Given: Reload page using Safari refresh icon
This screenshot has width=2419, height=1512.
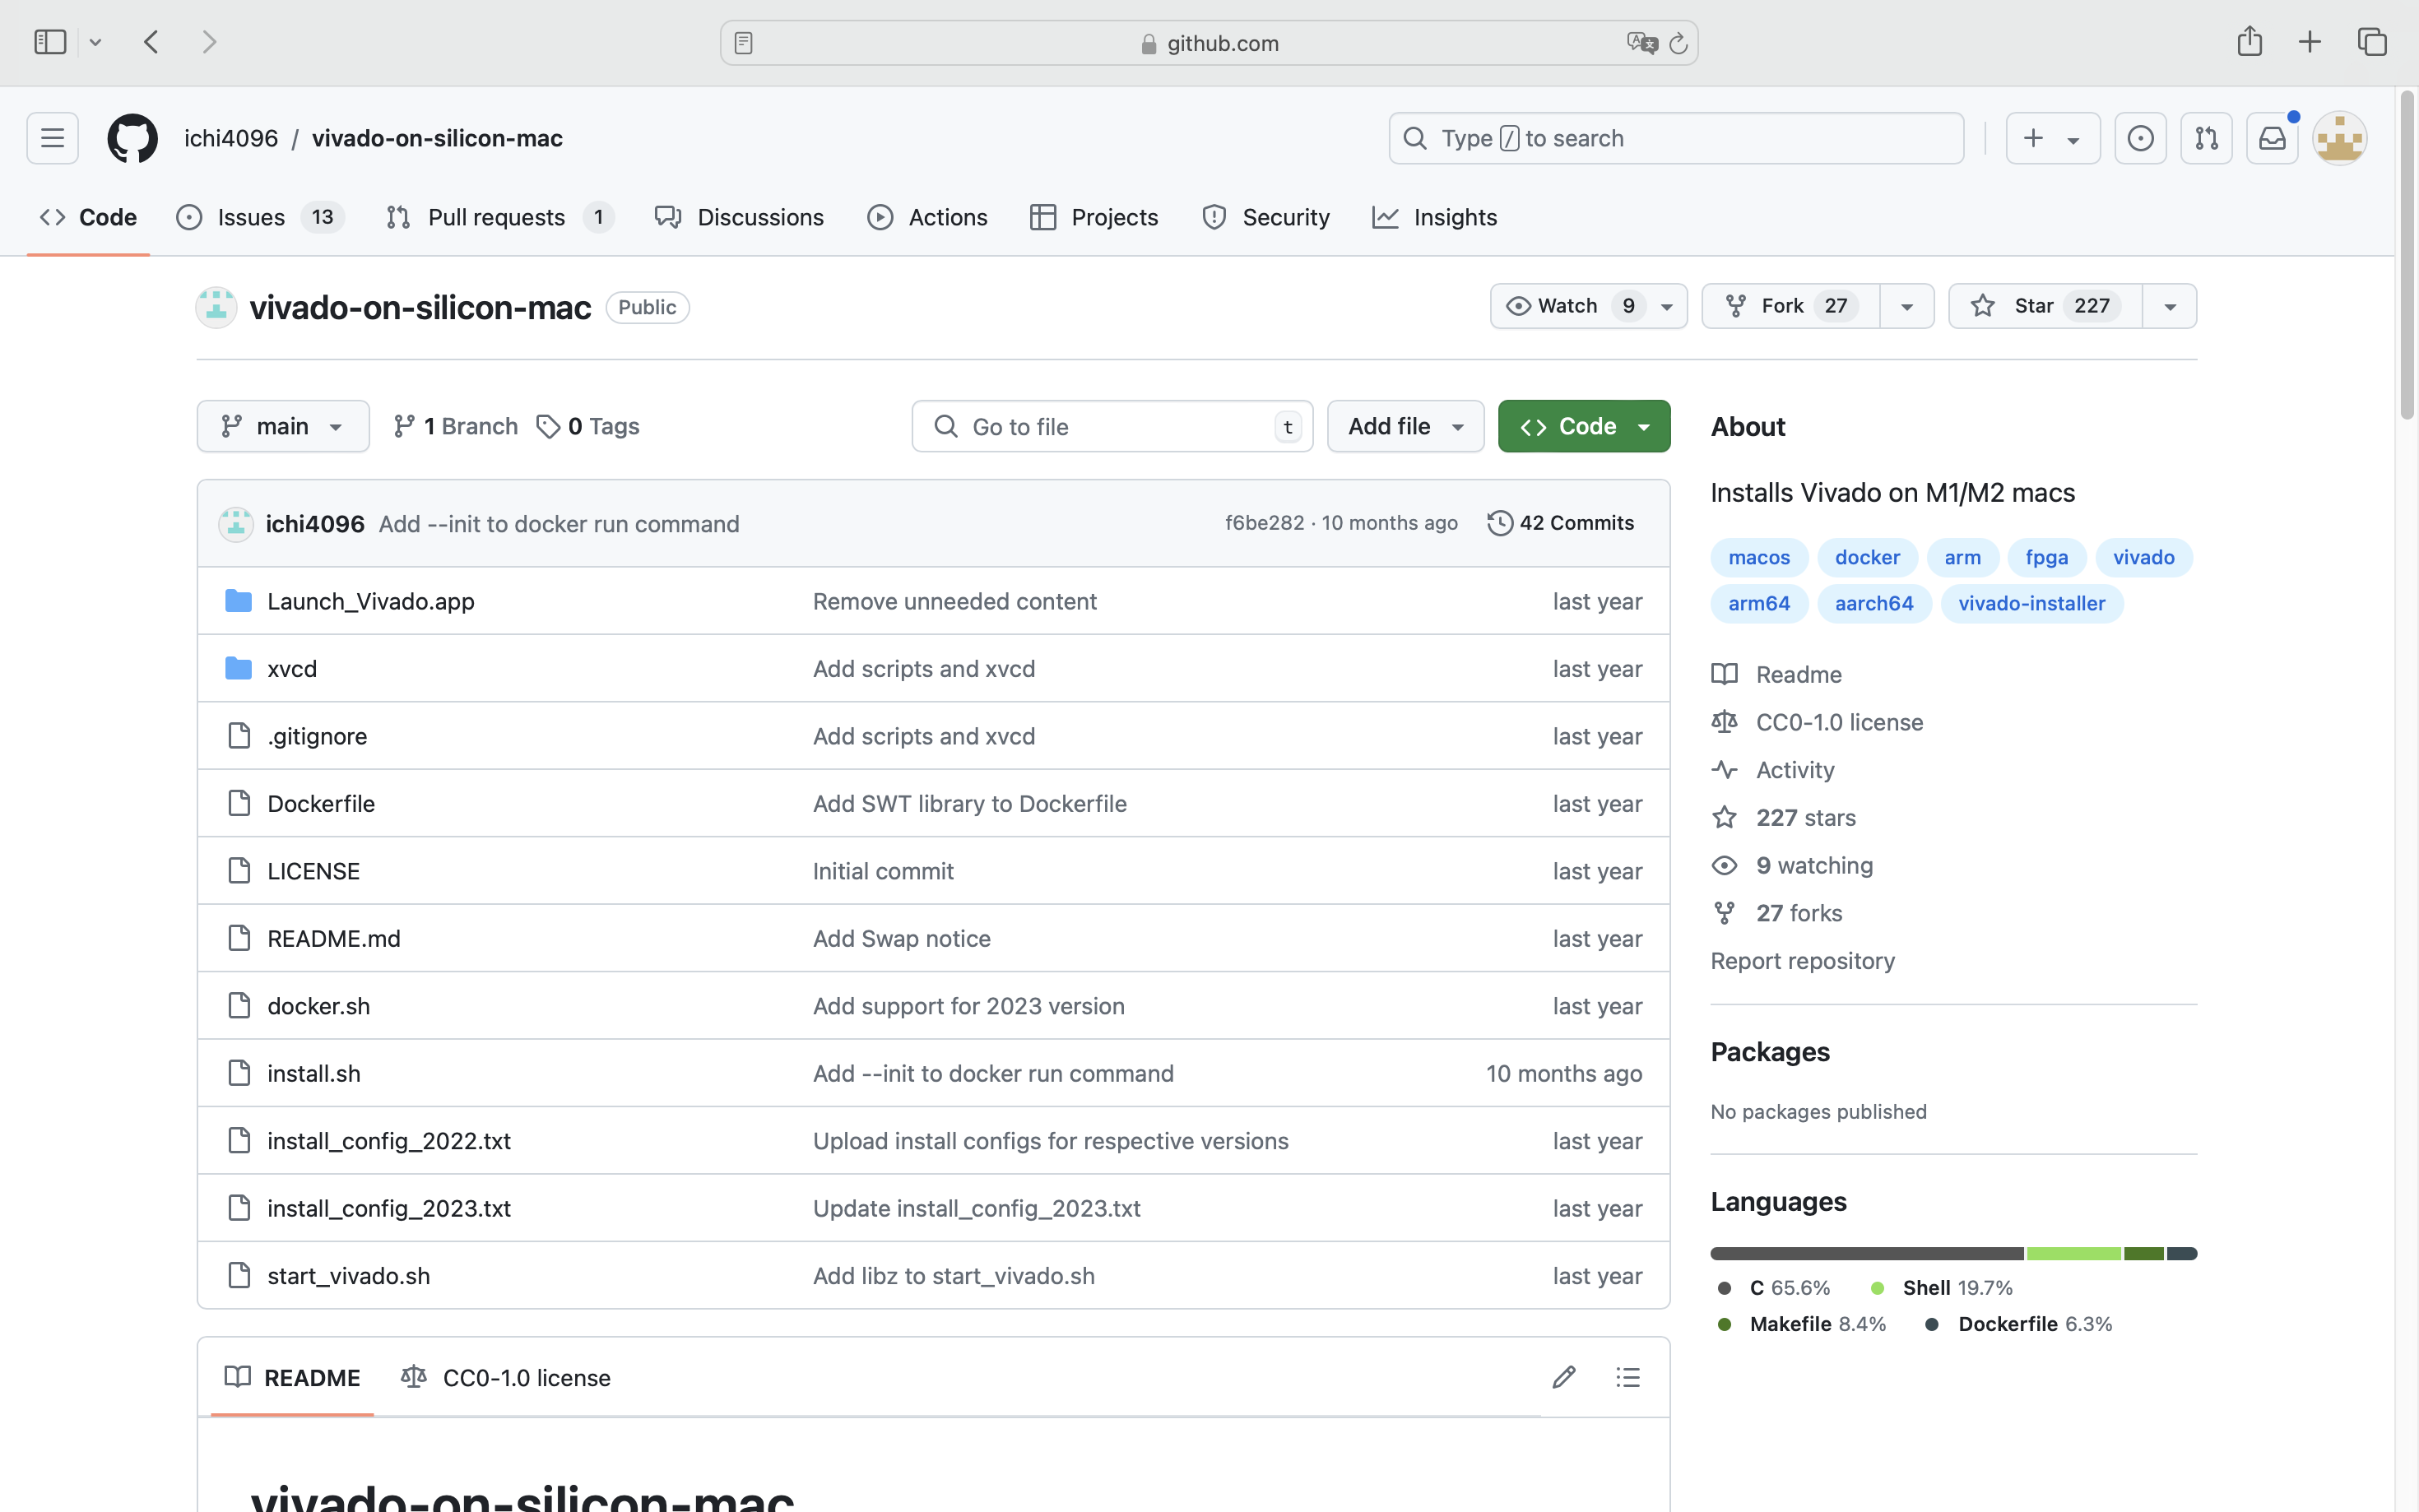Looking at the screenshot, I should click(1678, 43).
